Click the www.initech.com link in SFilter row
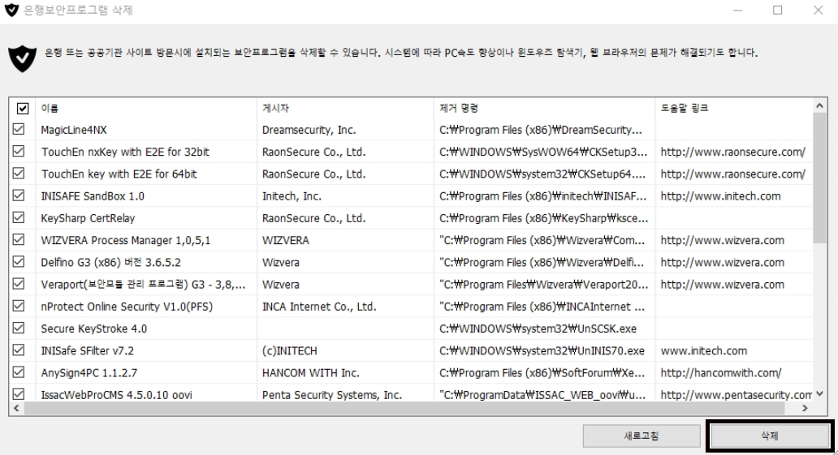This screenshot has width=838, height=455. pos(704,351)
